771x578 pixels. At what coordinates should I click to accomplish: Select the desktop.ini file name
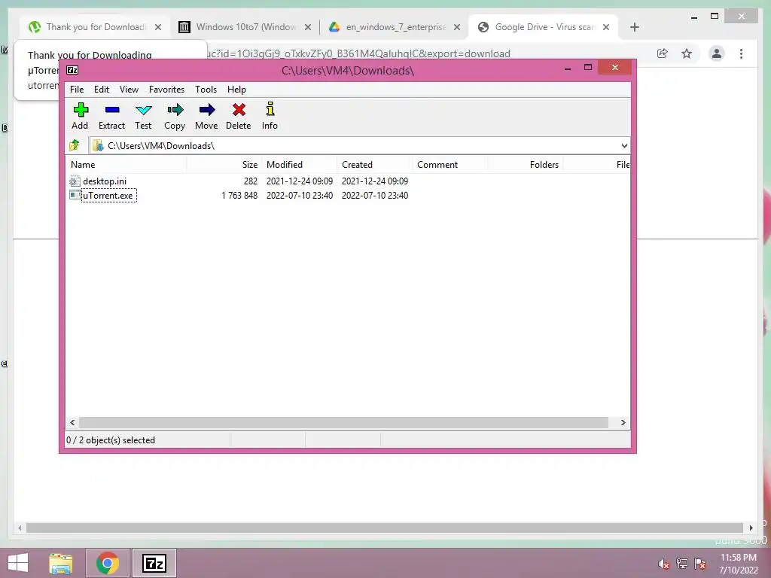[104, 181]
